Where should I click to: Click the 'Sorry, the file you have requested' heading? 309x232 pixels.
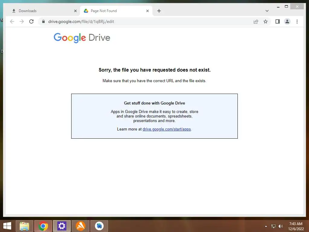pos(154,70)
